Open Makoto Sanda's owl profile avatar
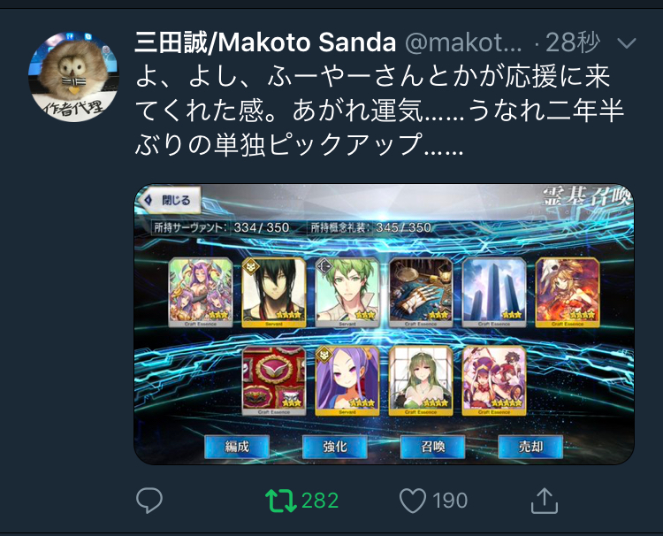The height and width of the screenshot is (536, 663). point(73,77)
